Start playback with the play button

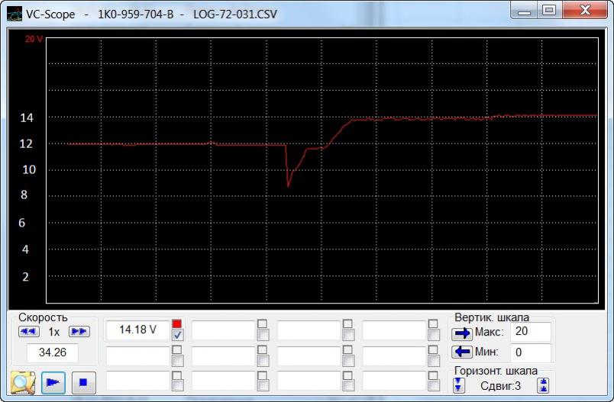[53, 382]
